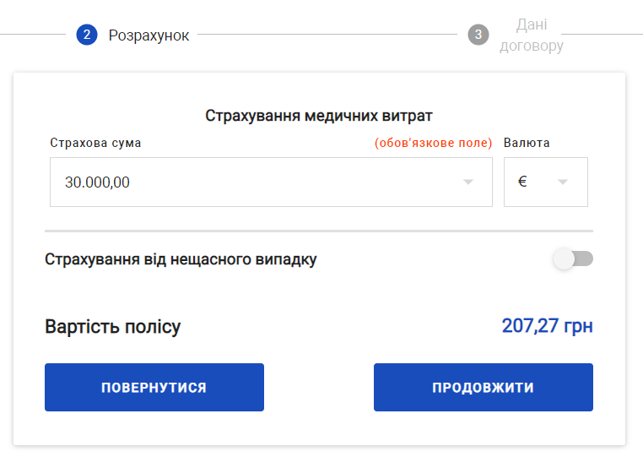Enable the accident insurance toggle switch
Viewport: 643px width, 468px height.
(573, 259)
